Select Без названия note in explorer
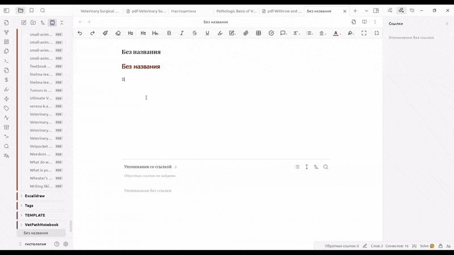Screen dimensions: 454x255 [41, 233]
